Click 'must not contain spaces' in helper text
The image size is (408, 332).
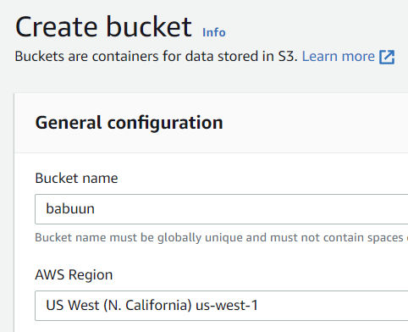pos(336,237)
